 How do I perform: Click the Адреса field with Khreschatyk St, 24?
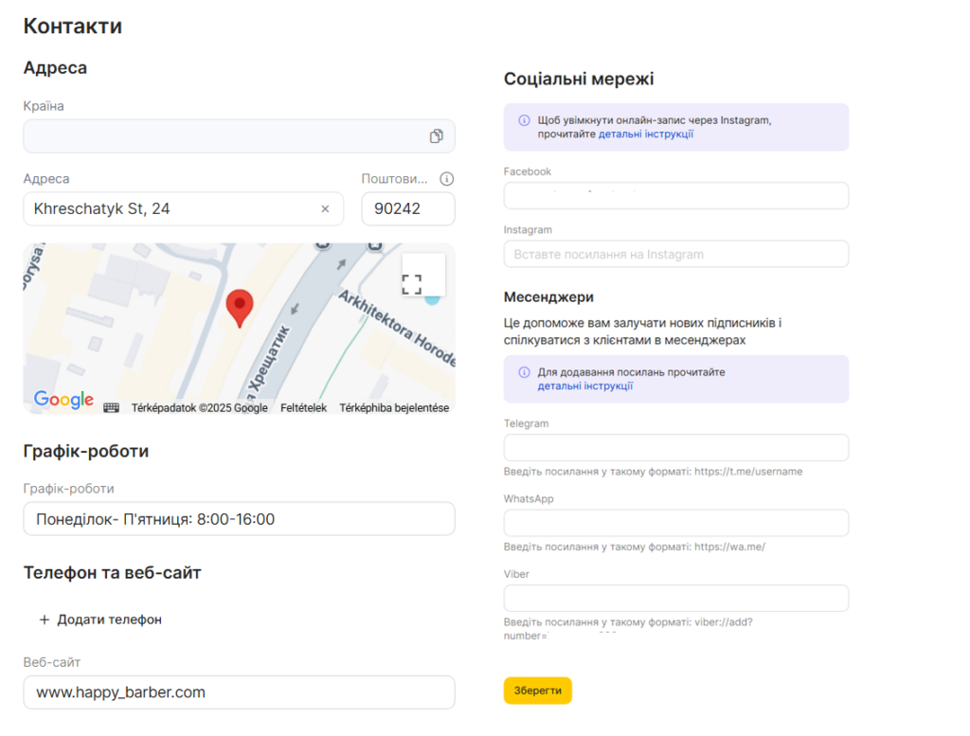(171, 209)
